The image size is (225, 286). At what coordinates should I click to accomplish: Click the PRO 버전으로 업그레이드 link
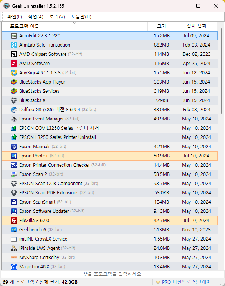[x=189, y=282]
